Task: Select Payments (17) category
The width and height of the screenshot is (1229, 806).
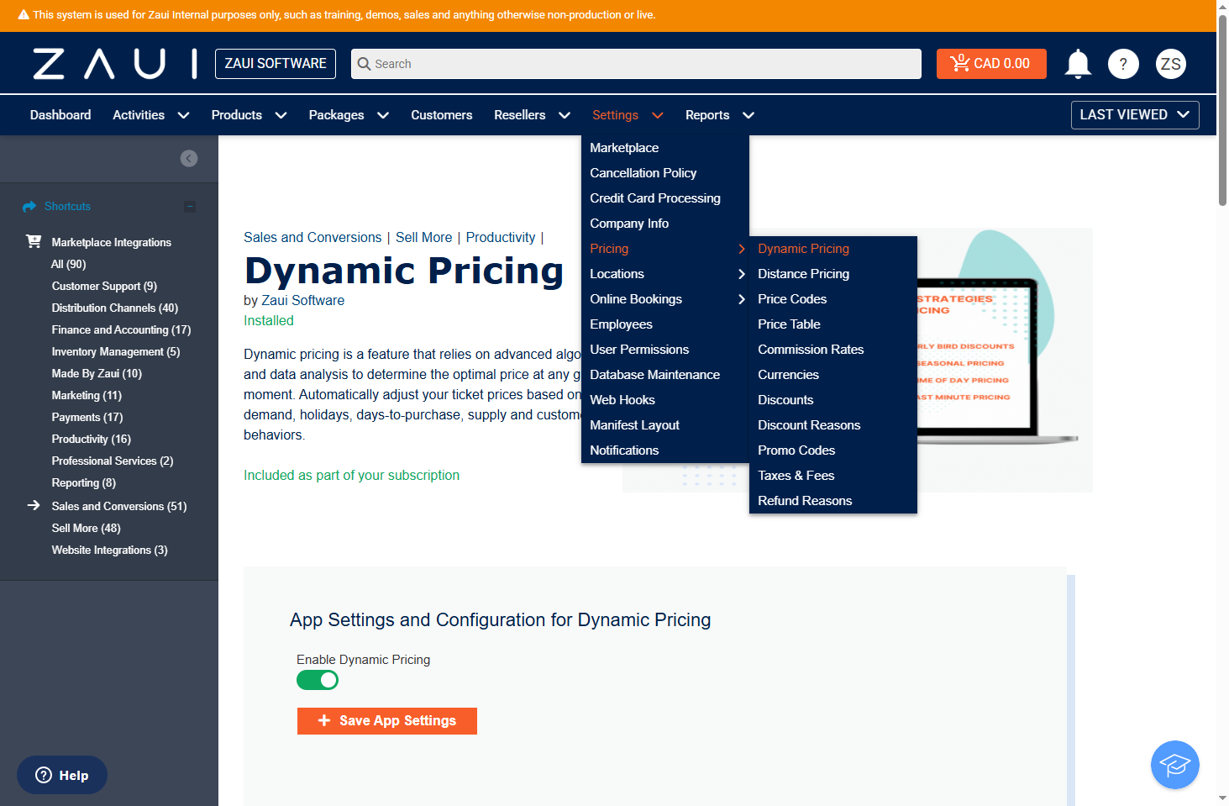Action: 87,418
